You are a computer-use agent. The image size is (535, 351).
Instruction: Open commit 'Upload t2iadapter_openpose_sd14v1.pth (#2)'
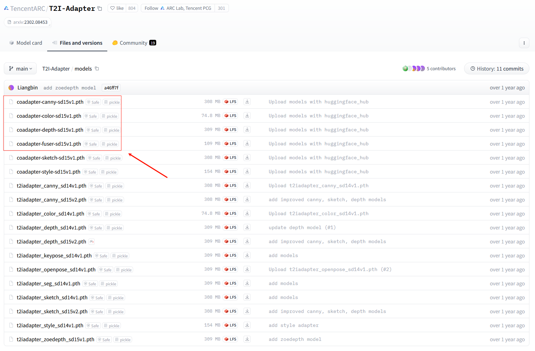(x=330, y=269)
